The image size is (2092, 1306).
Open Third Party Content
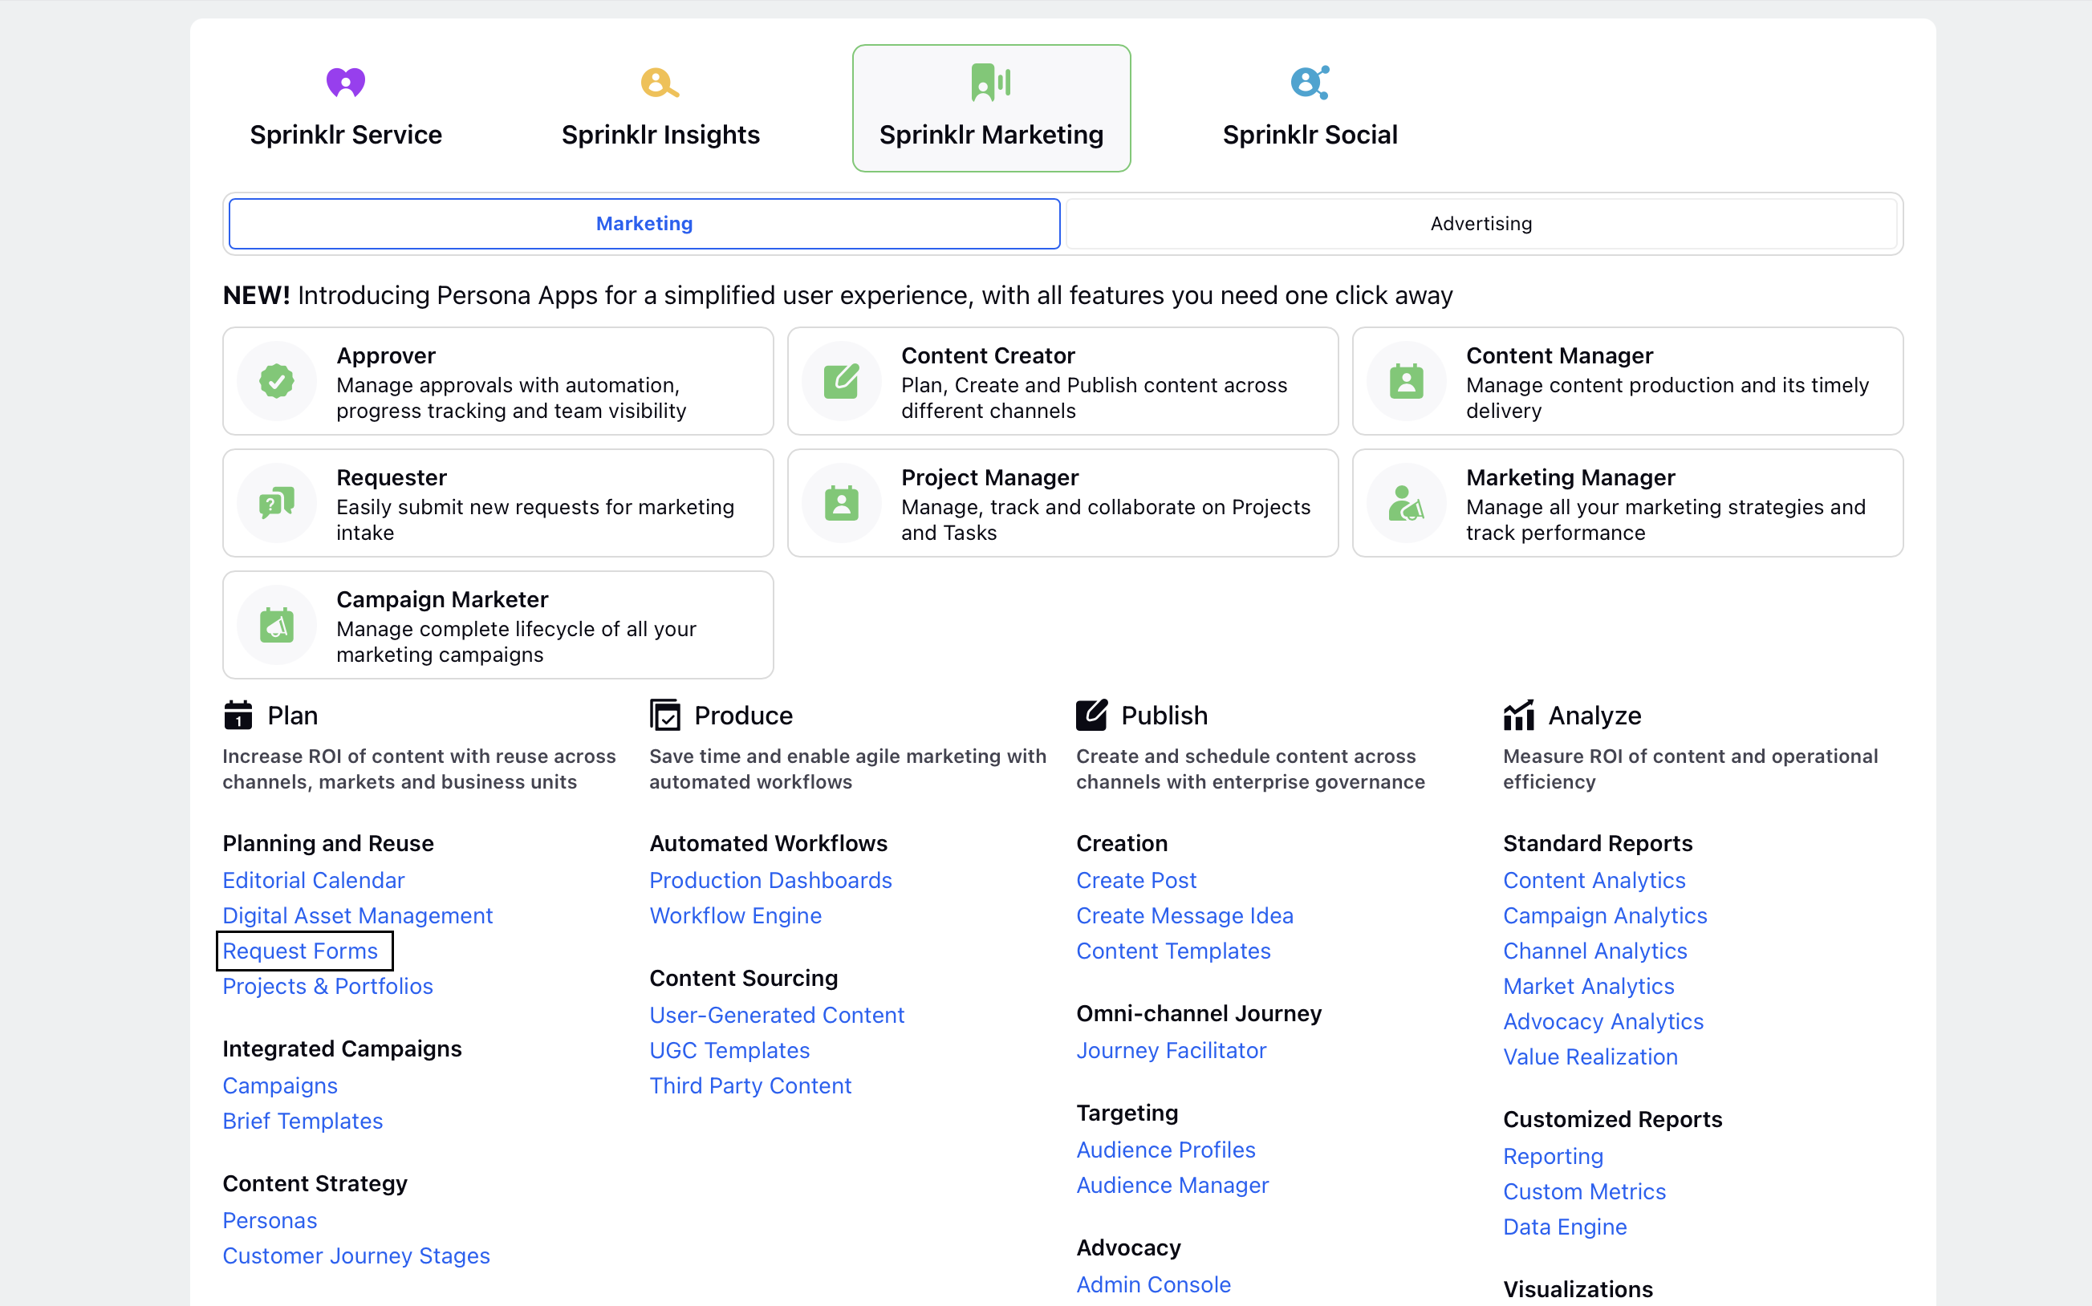749,1085
